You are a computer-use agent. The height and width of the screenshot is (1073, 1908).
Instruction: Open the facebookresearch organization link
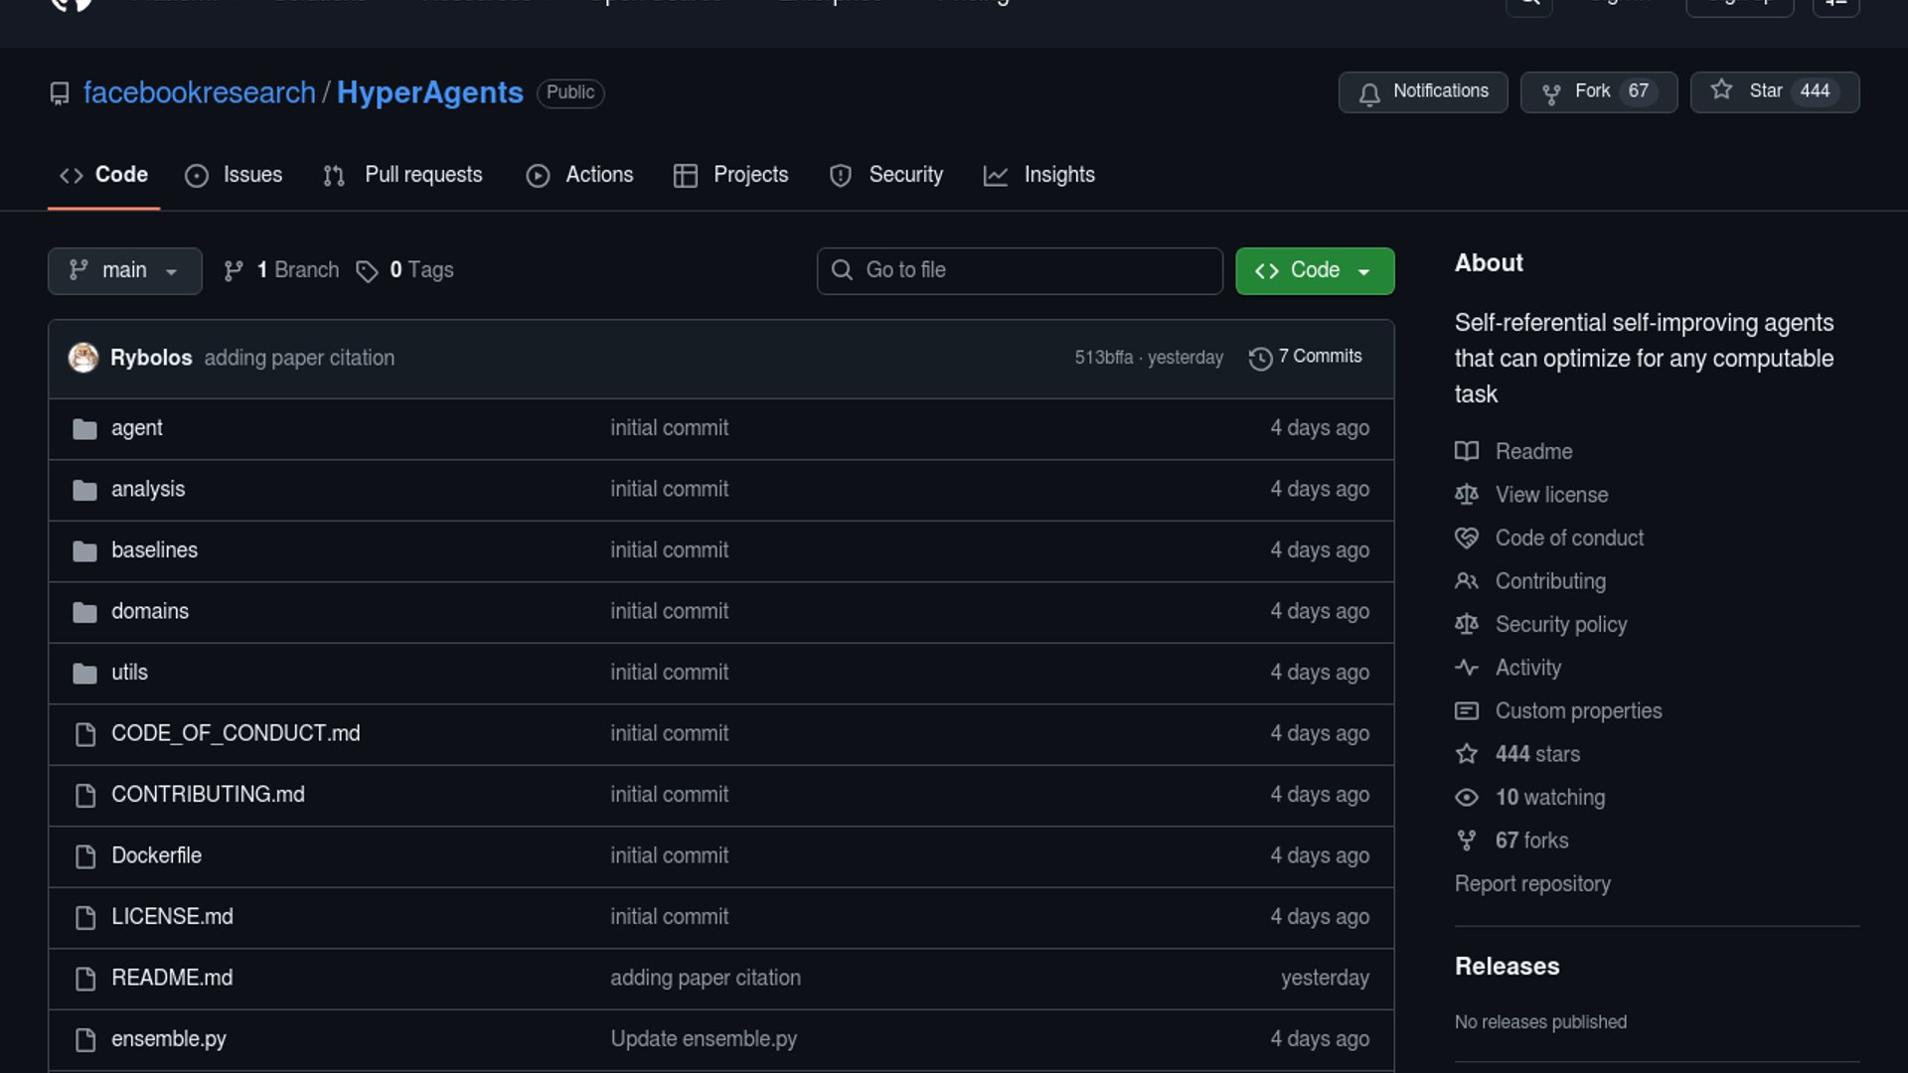click(x=199, y=92)
